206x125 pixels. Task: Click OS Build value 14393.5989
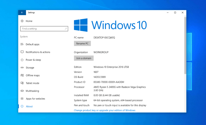click(x=100, y=77)
